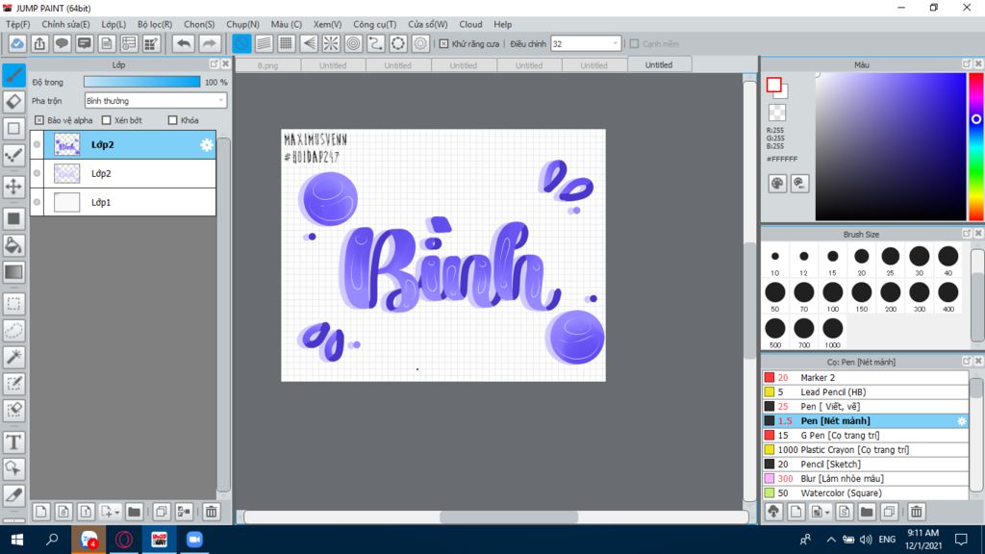Click the export/share toolbar icon
Viewport: 985px width, 554px height.
click(39, 43)
